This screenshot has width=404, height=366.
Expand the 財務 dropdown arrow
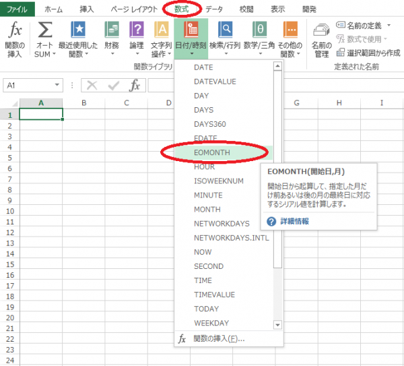click(x=112, y=54)
